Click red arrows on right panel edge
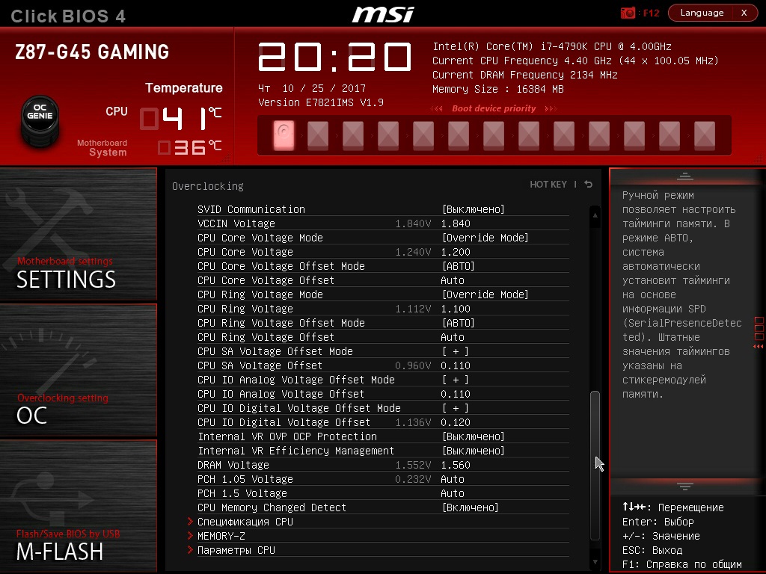This screenshot has width=766, height=574. (759, 346)
